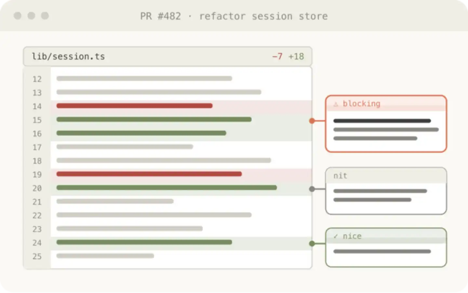The width and height of the screenshot is (468, 293).
Task: Open the nit comment card
Action: click(x=386, y=191)
